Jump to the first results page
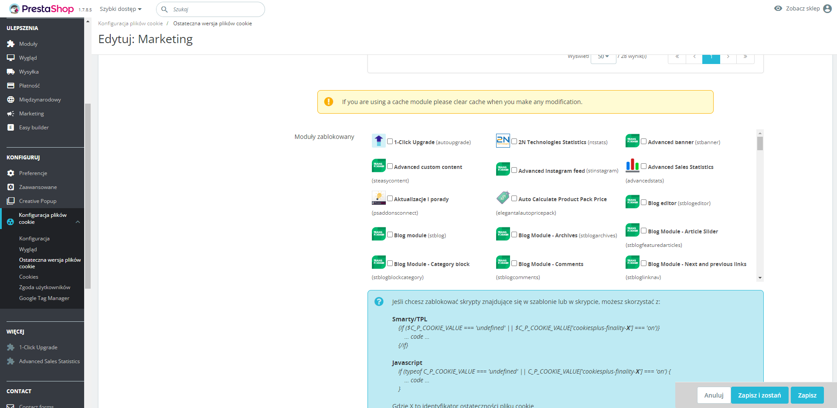 coord(677,57)
